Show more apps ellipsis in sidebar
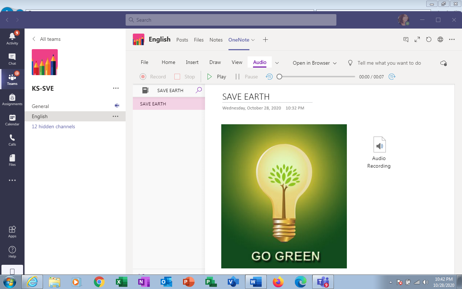 [12, 180]
